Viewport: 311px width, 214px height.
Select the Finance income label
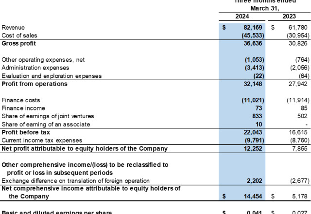[x=23, y=108]
